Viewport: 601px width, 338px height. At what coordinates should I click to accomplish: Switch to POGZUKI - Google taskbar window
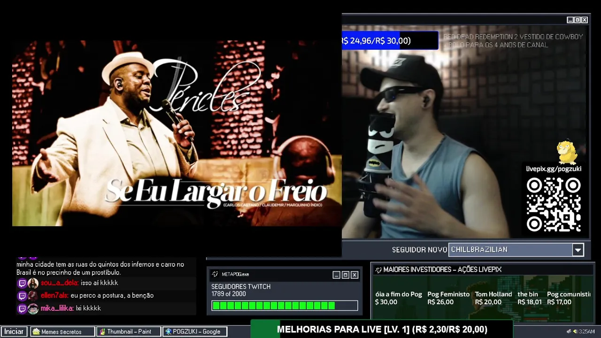pyautogui.click(x=195, y=331)
